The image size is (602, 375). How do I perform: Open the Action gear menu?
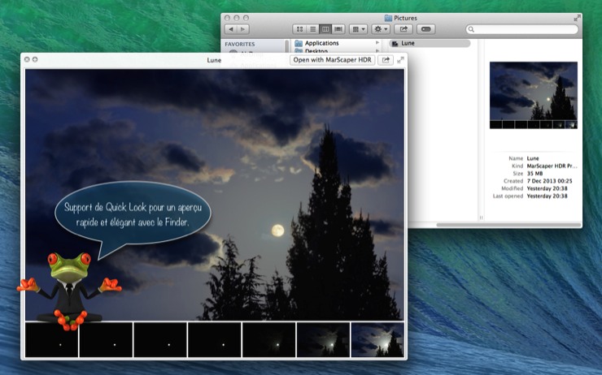(x=381, y=29)
